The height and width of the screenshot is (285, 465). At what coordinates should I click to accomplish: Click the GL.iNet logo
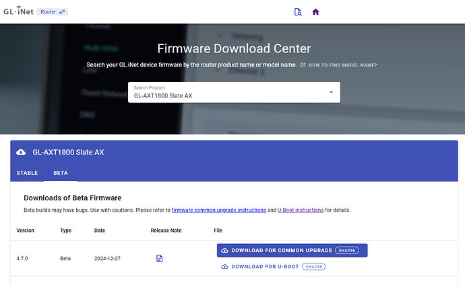[x=18, y=11]
